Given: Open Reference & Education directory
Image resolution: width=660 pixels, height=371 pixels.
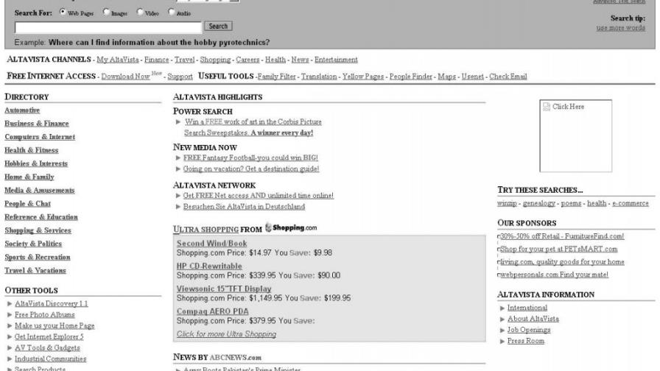Looking at the screenshot, I should point(41,217).
